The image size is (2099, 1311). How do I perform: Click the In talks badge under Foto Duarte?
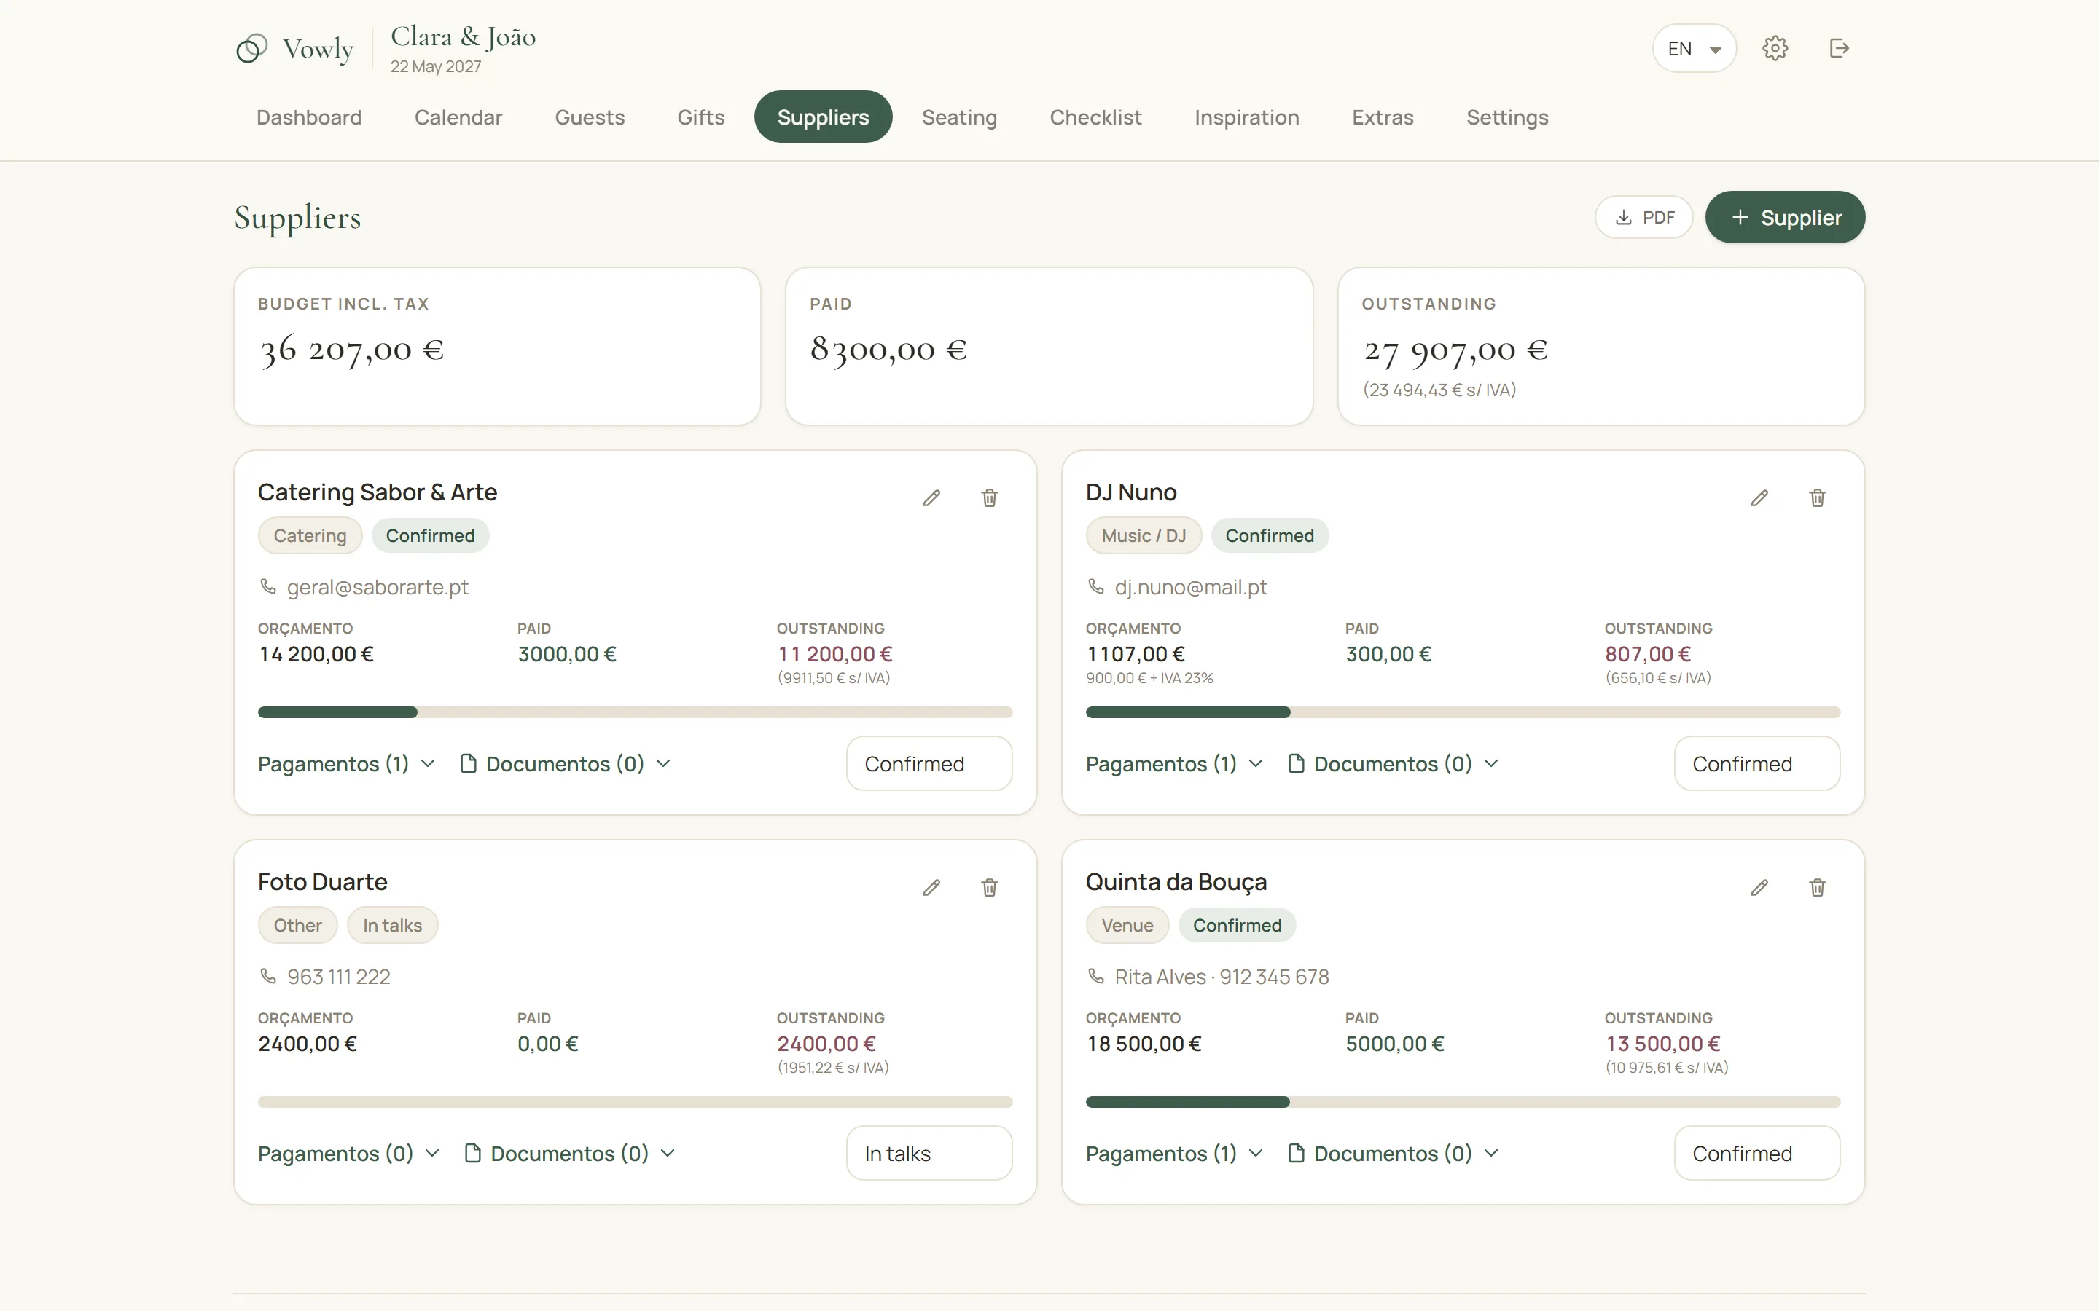[392, 925]
